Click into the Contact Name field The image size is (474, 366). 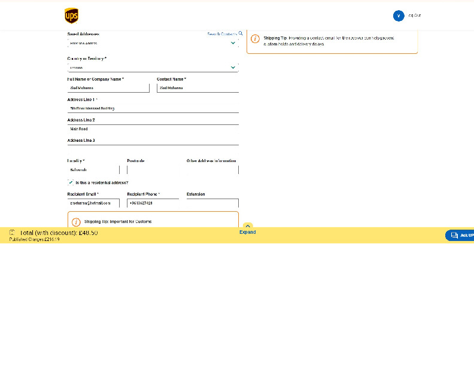197,88
